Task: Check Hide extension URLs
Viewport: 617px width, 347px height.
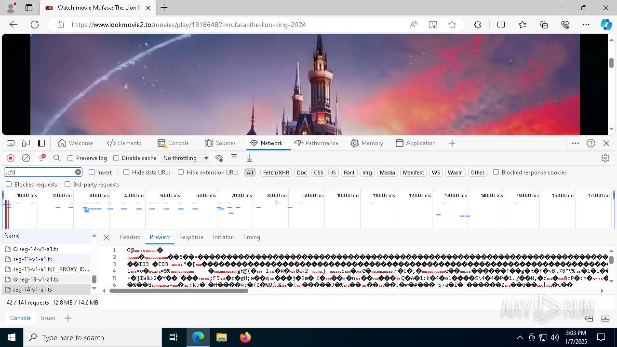Action: tap(181, 172)
